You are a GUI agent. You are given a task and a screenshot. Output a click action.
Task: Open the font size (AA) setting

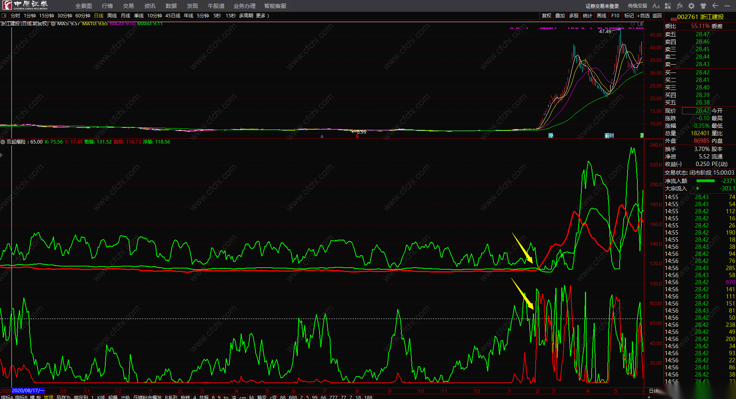pos(656,6)
